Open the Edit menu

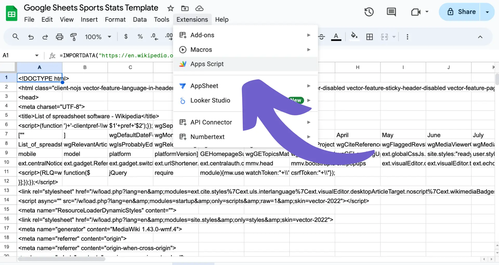pos(47,19)
